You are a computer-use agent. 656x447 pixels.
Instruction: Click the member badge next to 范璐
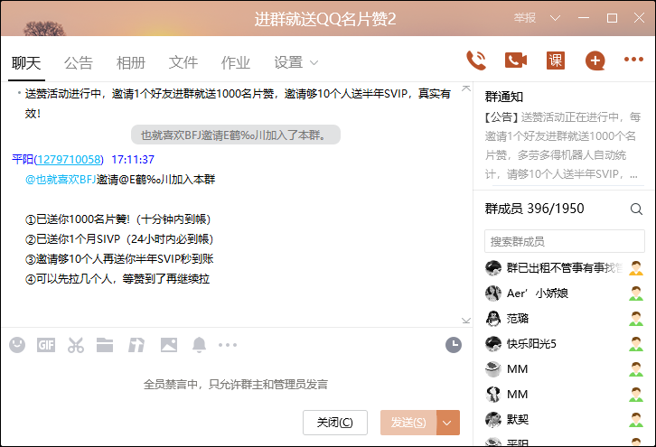pyautogui.click(x=636, y=319)
